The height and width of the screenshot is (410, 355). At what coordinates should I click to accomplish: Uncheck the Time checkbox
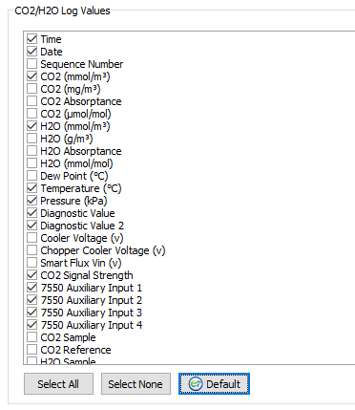[x=31, y=39]
